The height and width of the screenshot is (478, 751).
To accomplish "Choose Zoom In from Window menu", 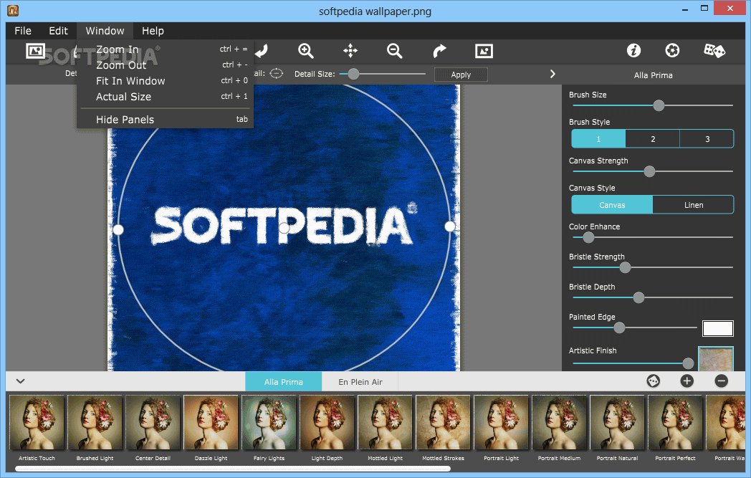I will 165,49.
